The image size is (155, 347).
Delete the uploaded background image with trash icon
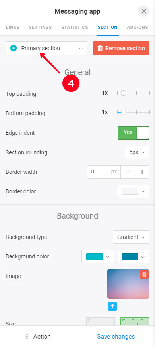tap(144, 274)
